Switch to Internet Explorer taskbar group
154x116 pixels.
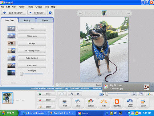(34, 113)
